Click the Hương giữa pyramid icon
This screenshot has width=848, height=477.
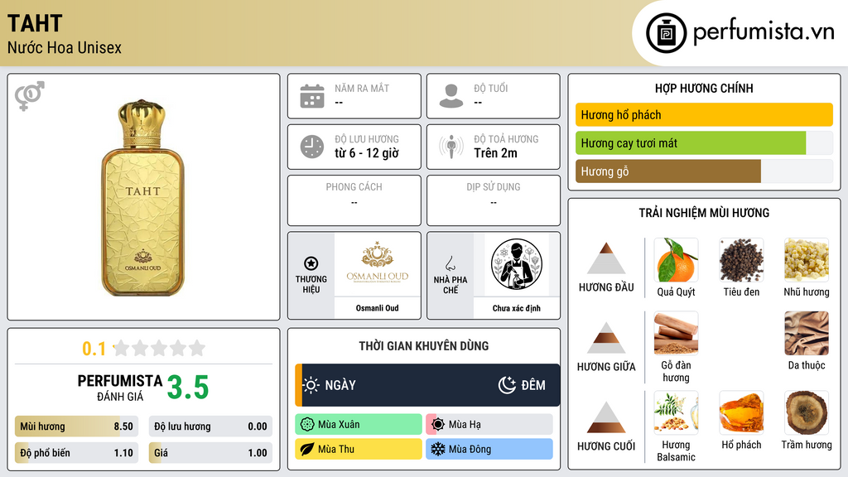point(606,338)
